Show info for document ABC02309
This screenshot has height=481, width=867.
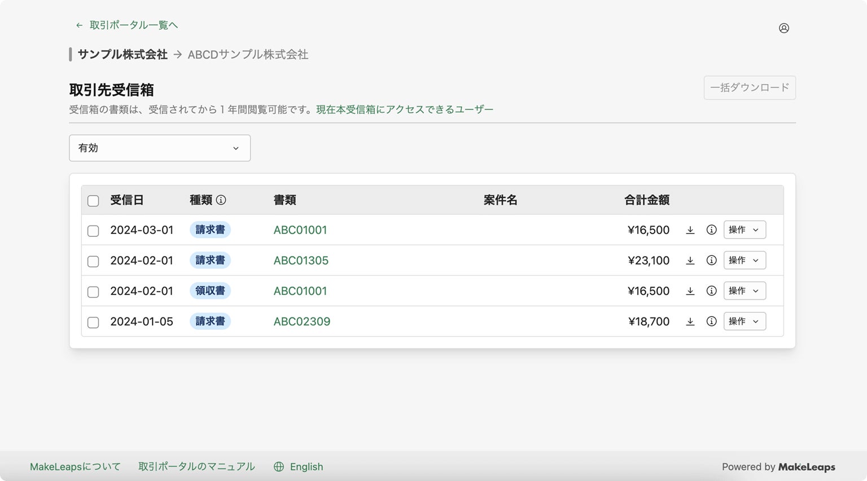coord(711,321)
